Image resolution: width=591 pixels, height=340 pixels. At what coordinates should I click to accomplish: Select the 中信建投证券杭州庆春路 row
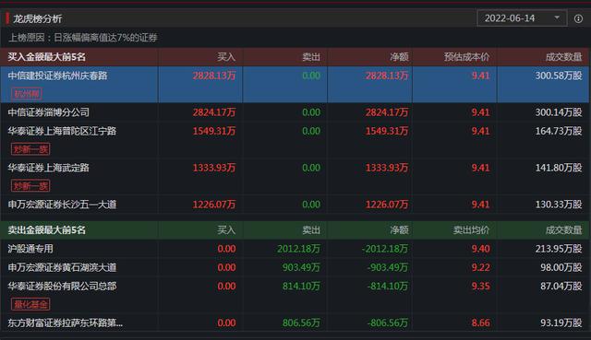(x=295, y=84)
